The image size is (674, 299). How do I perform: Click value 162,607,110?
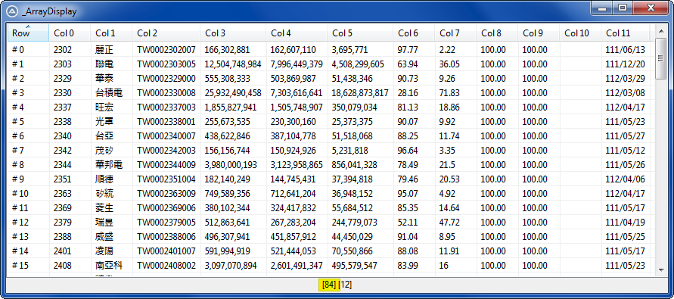coord(293,49)
